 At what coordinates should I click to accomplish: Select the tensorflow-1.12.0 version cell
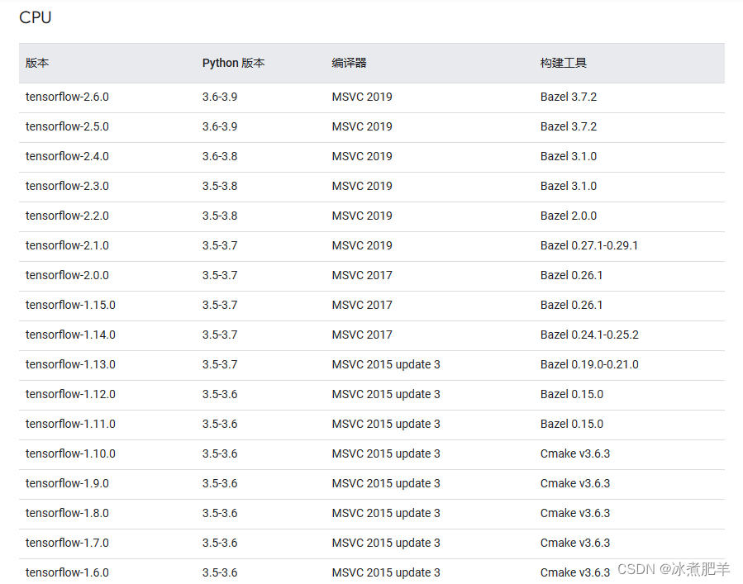pyautogui.click(x=70, y=394)
